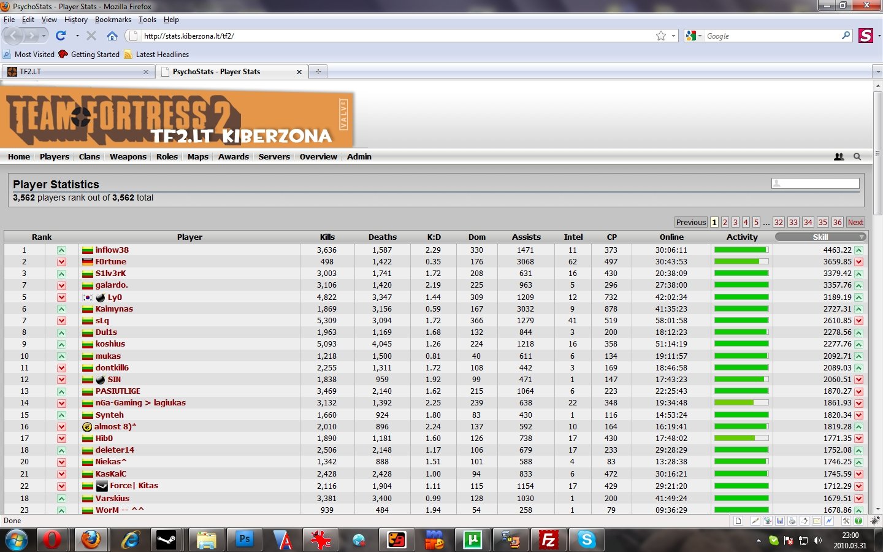Reload the page with the refresh icon
Screen dimensions: 883x552
pyautogui.click(x=61, y=36)
